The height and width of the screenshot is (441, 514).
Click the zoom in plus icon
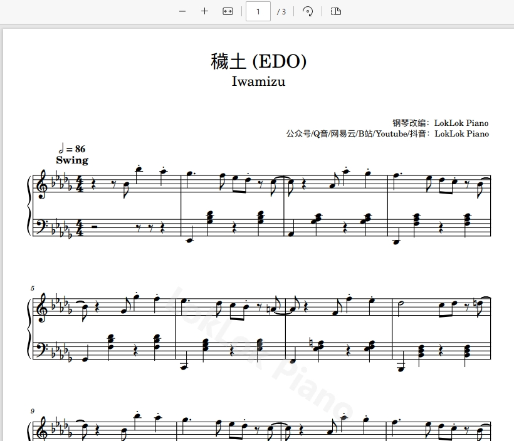click(204, 11)
